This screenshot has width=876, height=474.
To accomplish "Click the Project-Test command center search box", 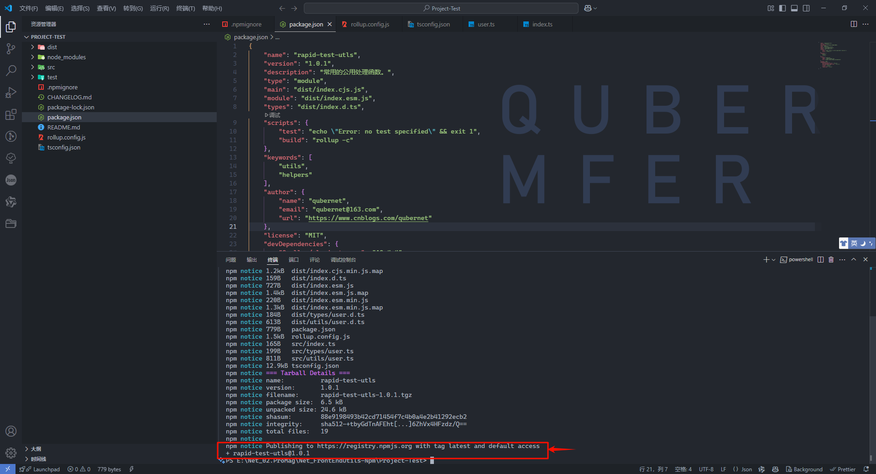I will [x=441, y=8].
